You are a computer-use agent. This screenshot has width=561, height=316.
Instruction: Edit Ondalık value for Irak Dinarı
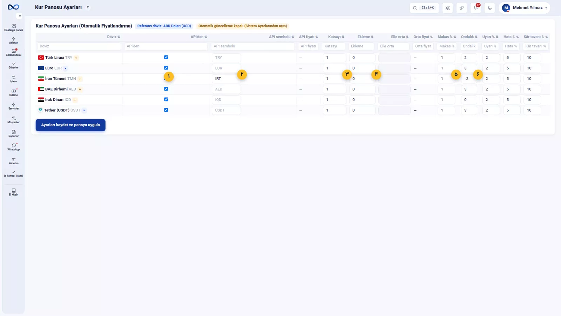click(x=469, y=100)
